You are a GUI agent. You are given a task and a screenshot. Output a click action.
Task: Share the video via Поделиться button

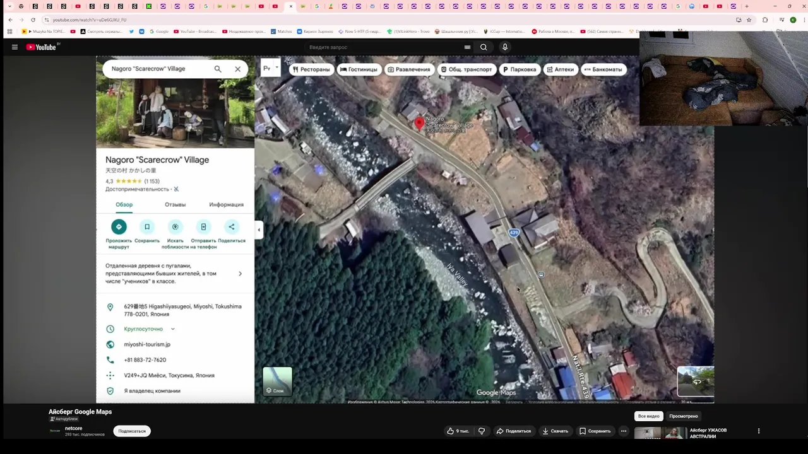click(x=513, y=431)
